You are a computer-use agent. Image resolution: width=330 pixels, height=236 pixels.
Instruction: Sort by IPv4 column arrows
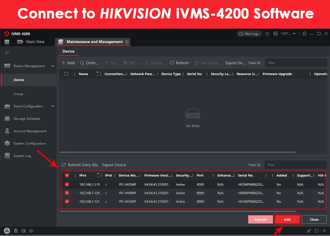click(98, 175)
